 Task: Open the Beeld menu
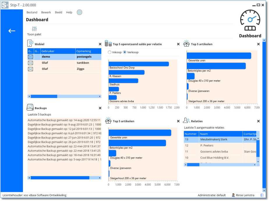click(59, 13)
